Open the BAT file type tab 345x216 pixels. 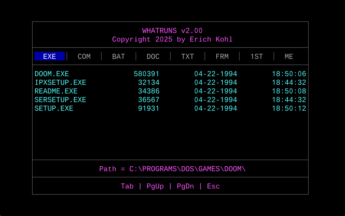[x=119, y=56]
